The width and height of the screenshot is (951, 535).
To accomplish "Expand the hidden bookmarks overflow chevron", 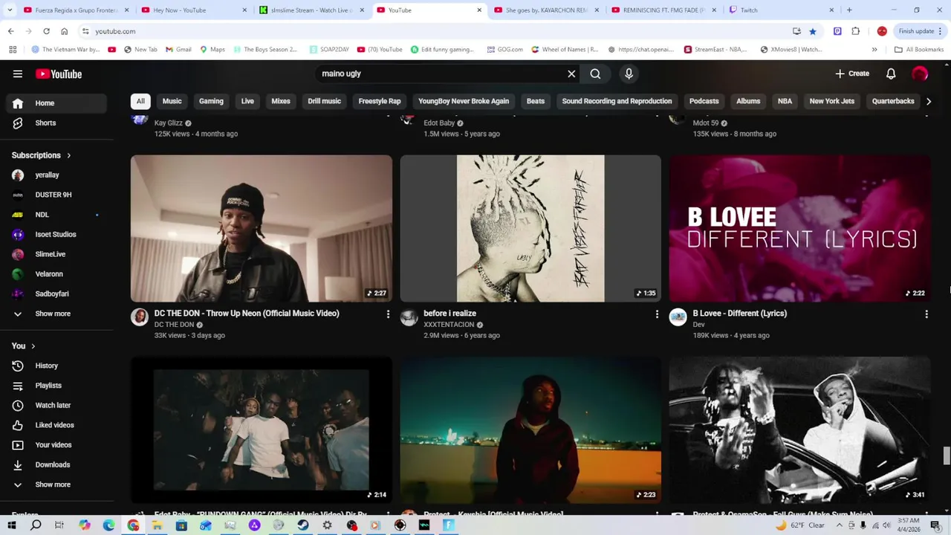I will tap(874, 50).
